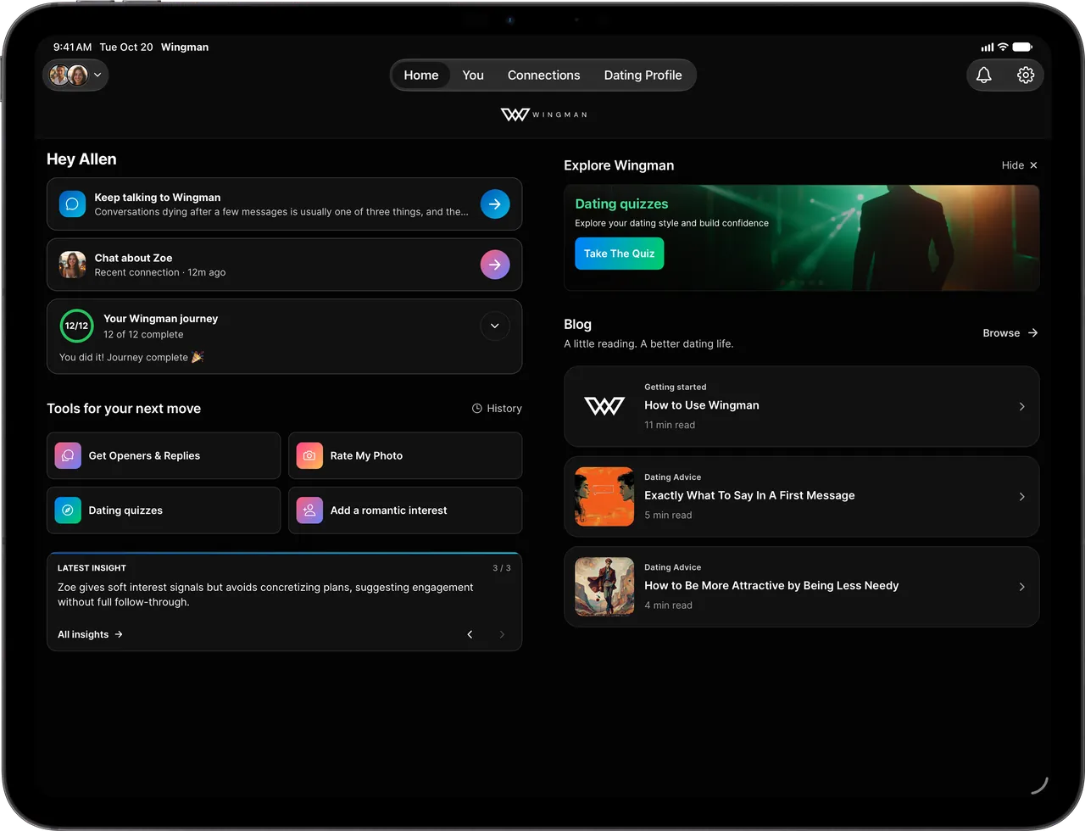Screen dimensions: 1085x831
Task: Click the chat bubble icon for Keep talking
Action: (x=72, y=204)
